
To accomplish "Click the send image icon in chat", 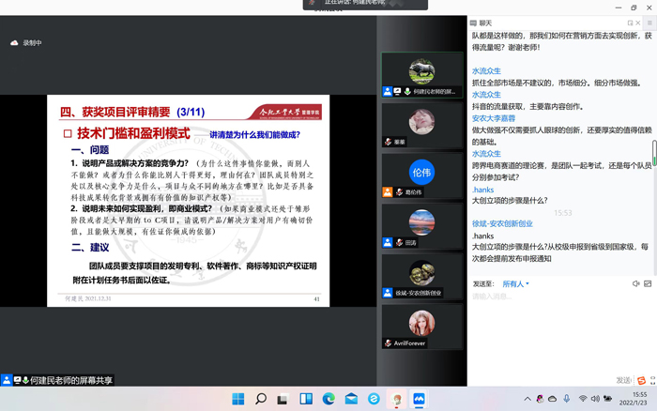I will [x=649, y=283].
